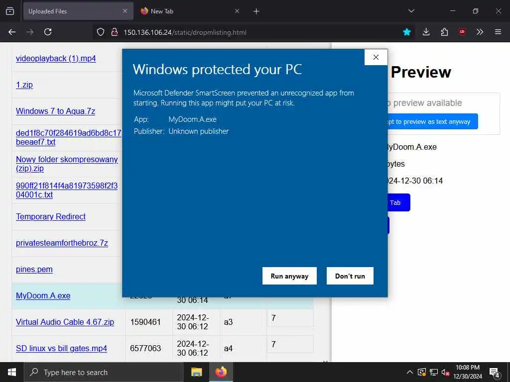This screenshot has width=510, height=382.
Task: Click MyDoom.A.exe filename in Preview panel
Action: 412,147
